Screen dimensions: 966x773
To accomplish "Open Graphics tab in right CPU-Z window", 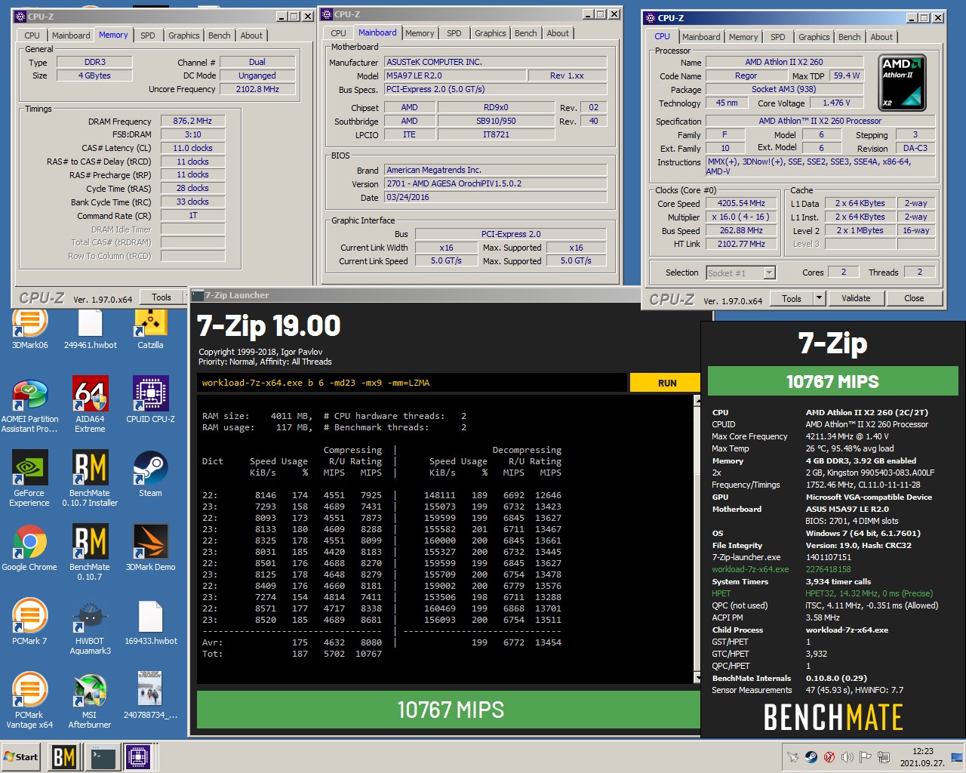I will pyautogui.click(x=814, y=37).
